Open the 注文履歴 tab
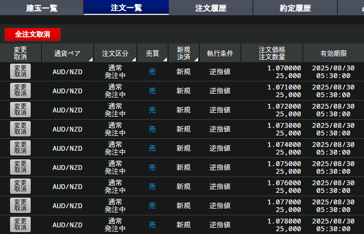364x234 pixels. [x=211, y=8]
